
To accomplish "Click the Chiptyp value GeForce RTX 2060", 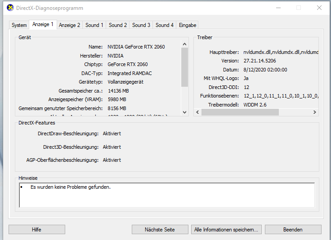I will tap(128, 64).
